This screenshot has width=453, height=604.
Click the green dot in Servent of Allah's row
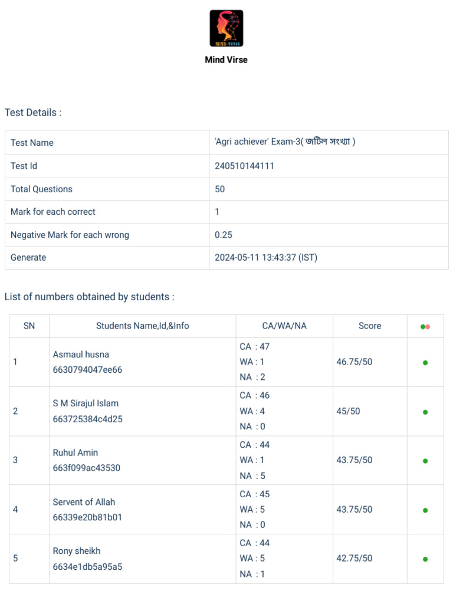tap(425, 510)
